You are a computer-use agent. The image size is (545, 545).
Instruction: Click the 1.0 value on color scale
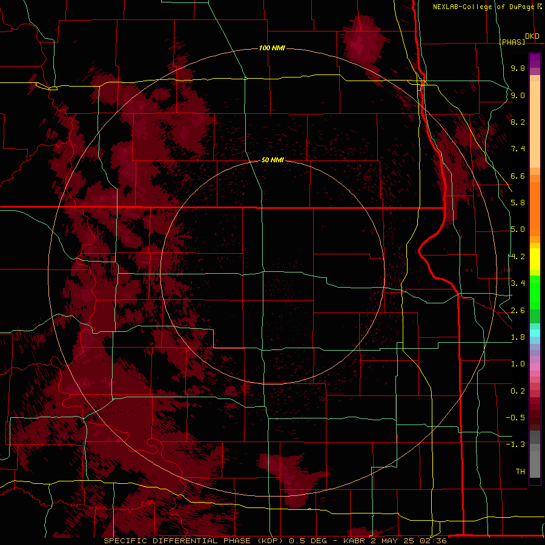[518, 364]
